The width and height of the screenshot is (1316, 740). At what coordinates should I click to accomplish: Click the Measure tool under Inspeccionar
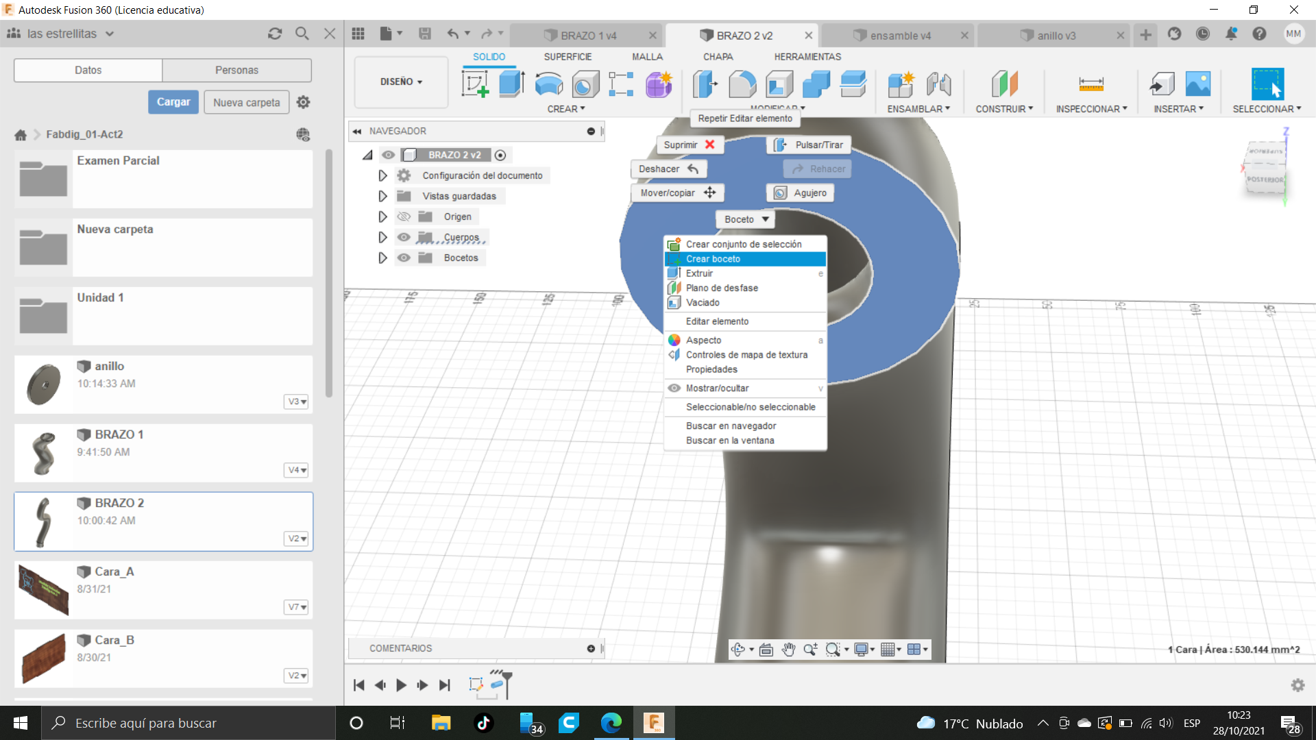click(x=1090, y=84)
